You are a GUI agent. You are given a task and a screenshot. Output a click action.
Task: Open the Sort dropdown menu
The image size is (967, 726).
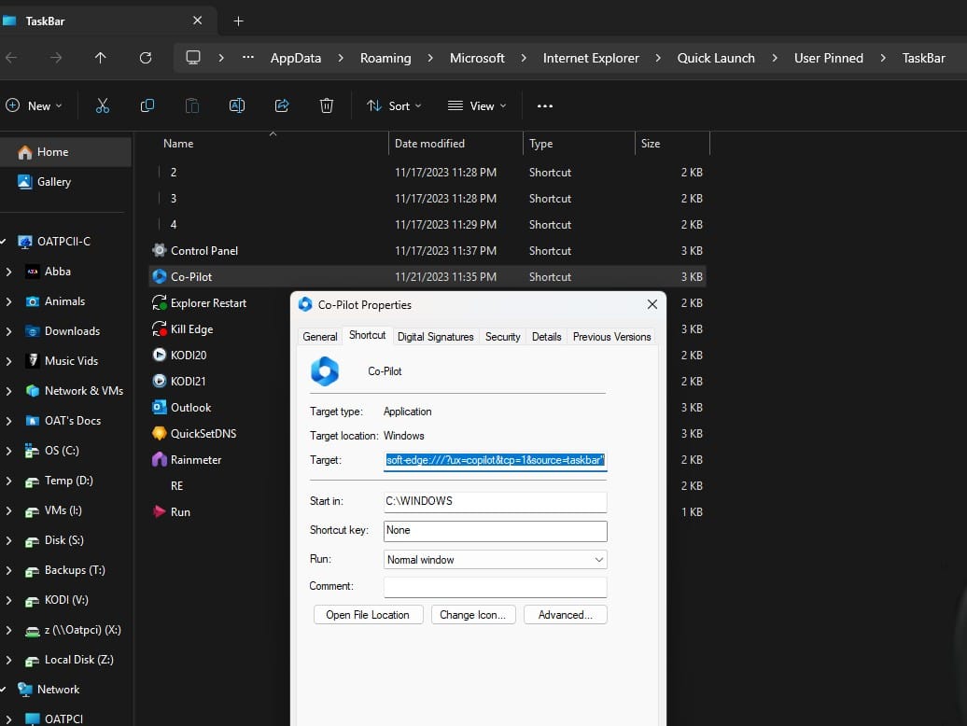[x=394, y=106]
